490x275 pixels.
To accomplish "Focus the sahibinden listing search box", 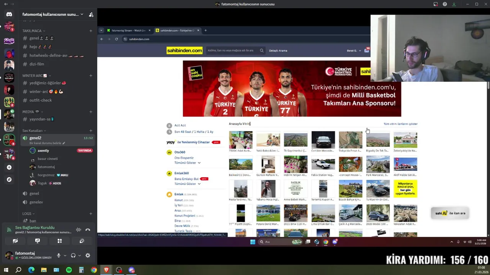I will pyautogui.click(x=235, y=50).
